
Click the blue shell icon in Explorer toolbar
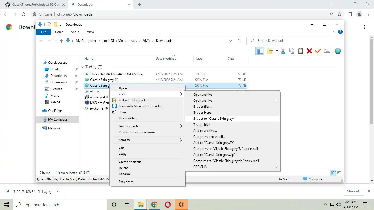(338, 51)
